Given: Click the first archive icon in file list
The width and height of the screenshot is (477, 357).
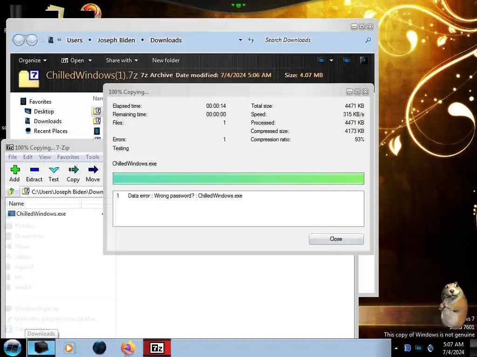Looking at the screenshot, I should click(x=97, y=111).
